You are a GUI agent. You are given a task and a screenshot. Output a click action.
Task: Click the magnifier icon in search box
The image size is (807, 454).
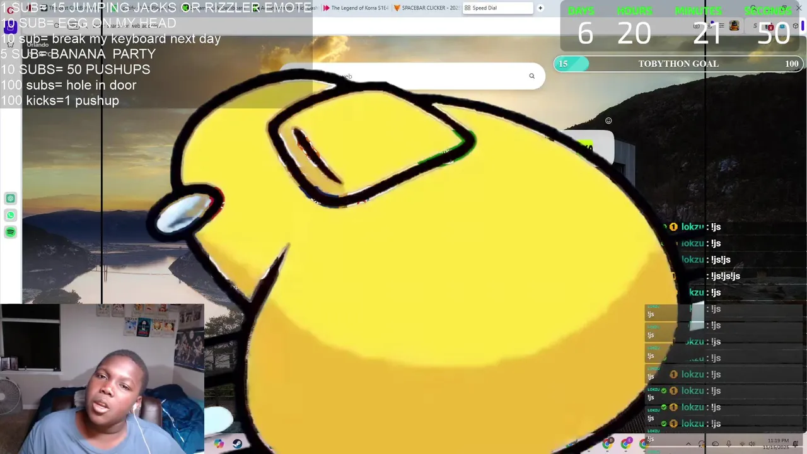(x=531, y=76)
